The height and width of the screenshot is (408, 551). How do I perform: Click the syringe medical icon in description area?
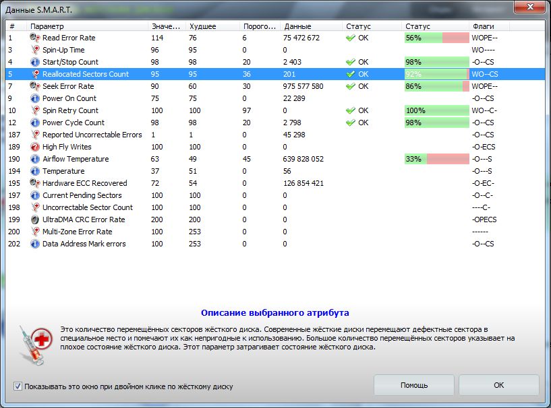point(36,345)
